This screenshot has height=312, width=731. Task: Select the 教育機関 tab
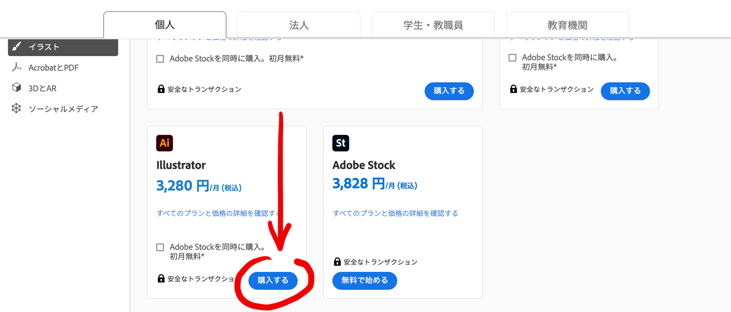(567, 25)
